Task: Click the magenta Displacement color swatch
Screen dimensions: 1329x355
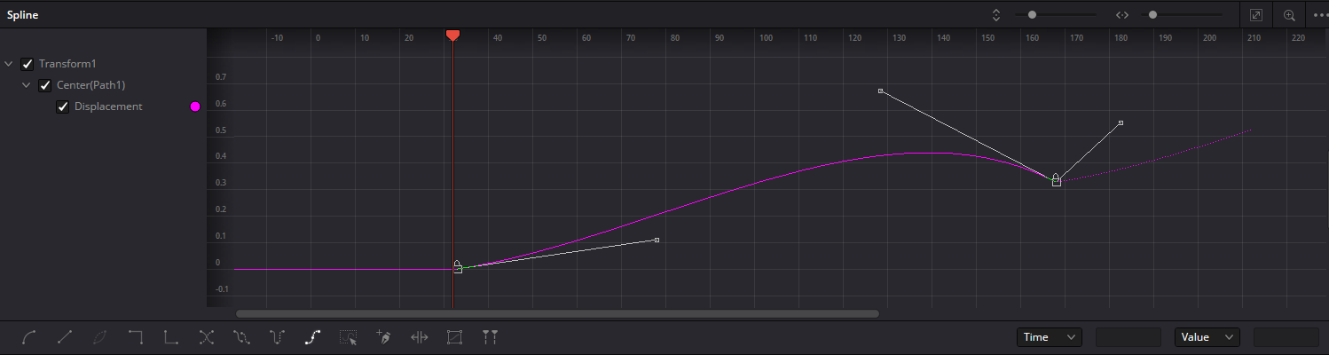Action: pos(195,106)
